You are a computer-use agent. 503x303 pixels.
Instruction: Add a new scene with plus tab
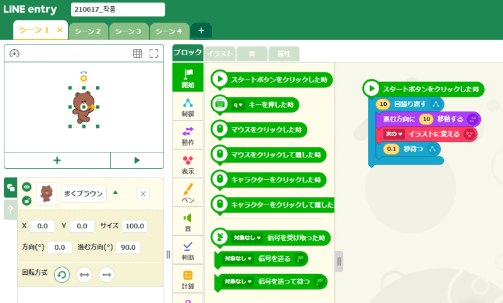pyautogui.click(x=201, y=30)
